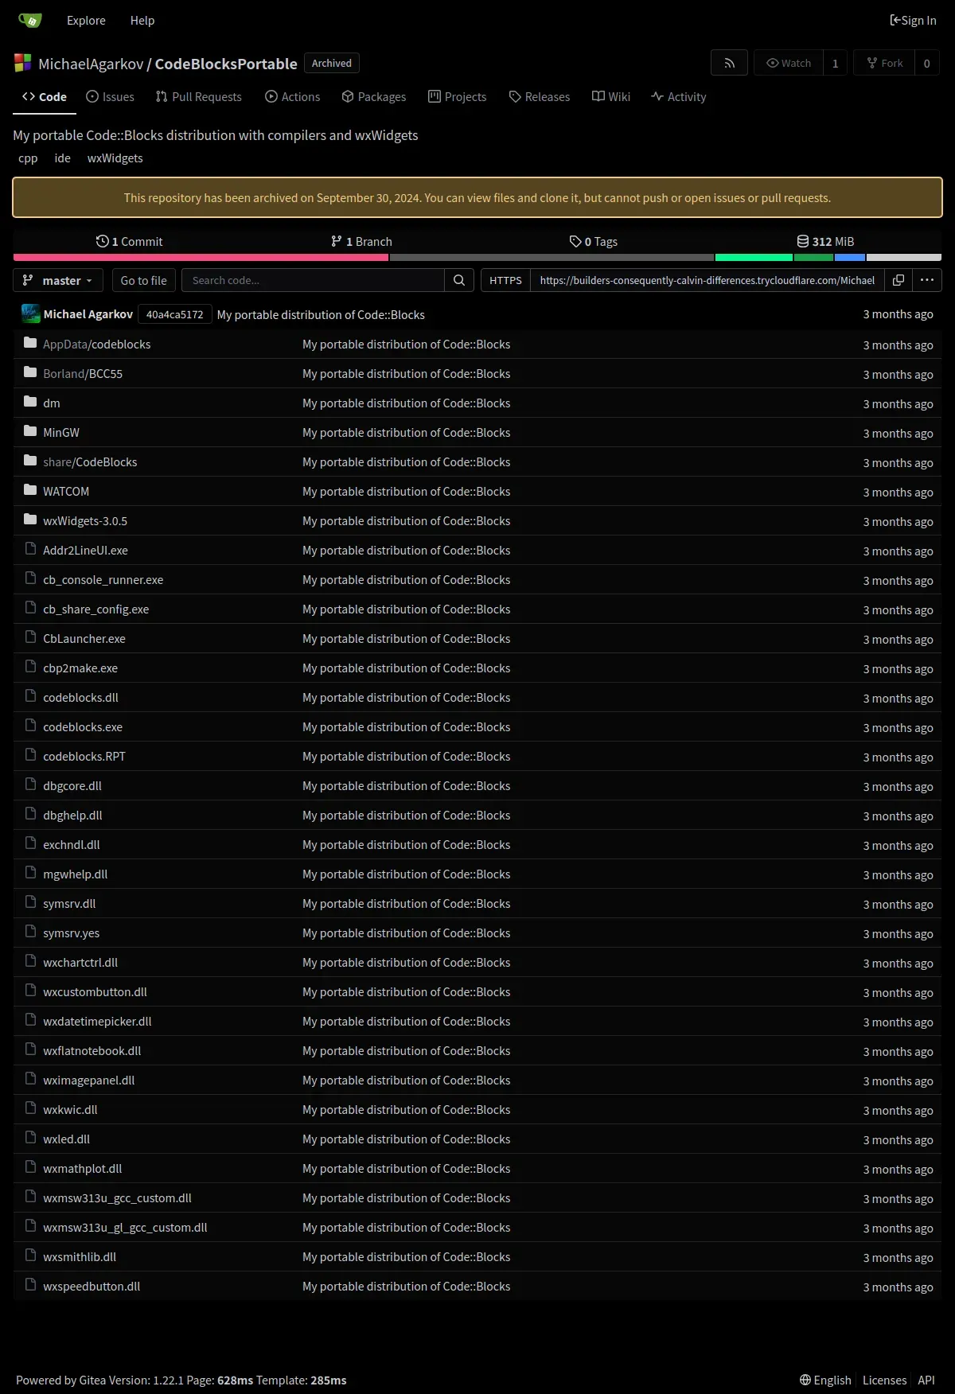This screenshot has width=955, height=1394.
Task: Open Explore in the top navigation
Action: 86,21
